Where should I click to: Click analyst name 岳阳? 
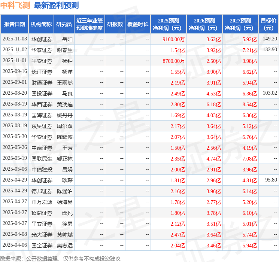(67, 39)
